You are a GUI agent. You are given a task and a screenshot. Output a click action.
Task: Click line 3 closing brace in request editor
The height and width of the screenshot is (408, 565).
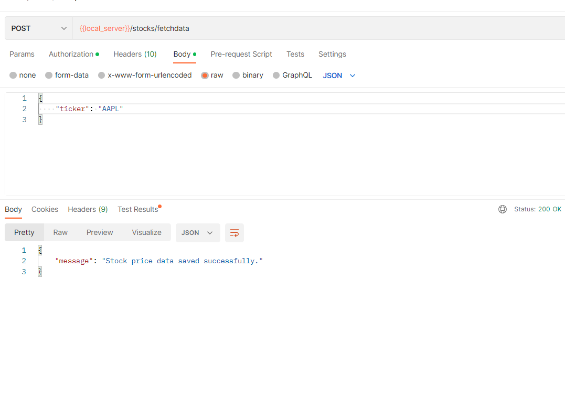40,120
